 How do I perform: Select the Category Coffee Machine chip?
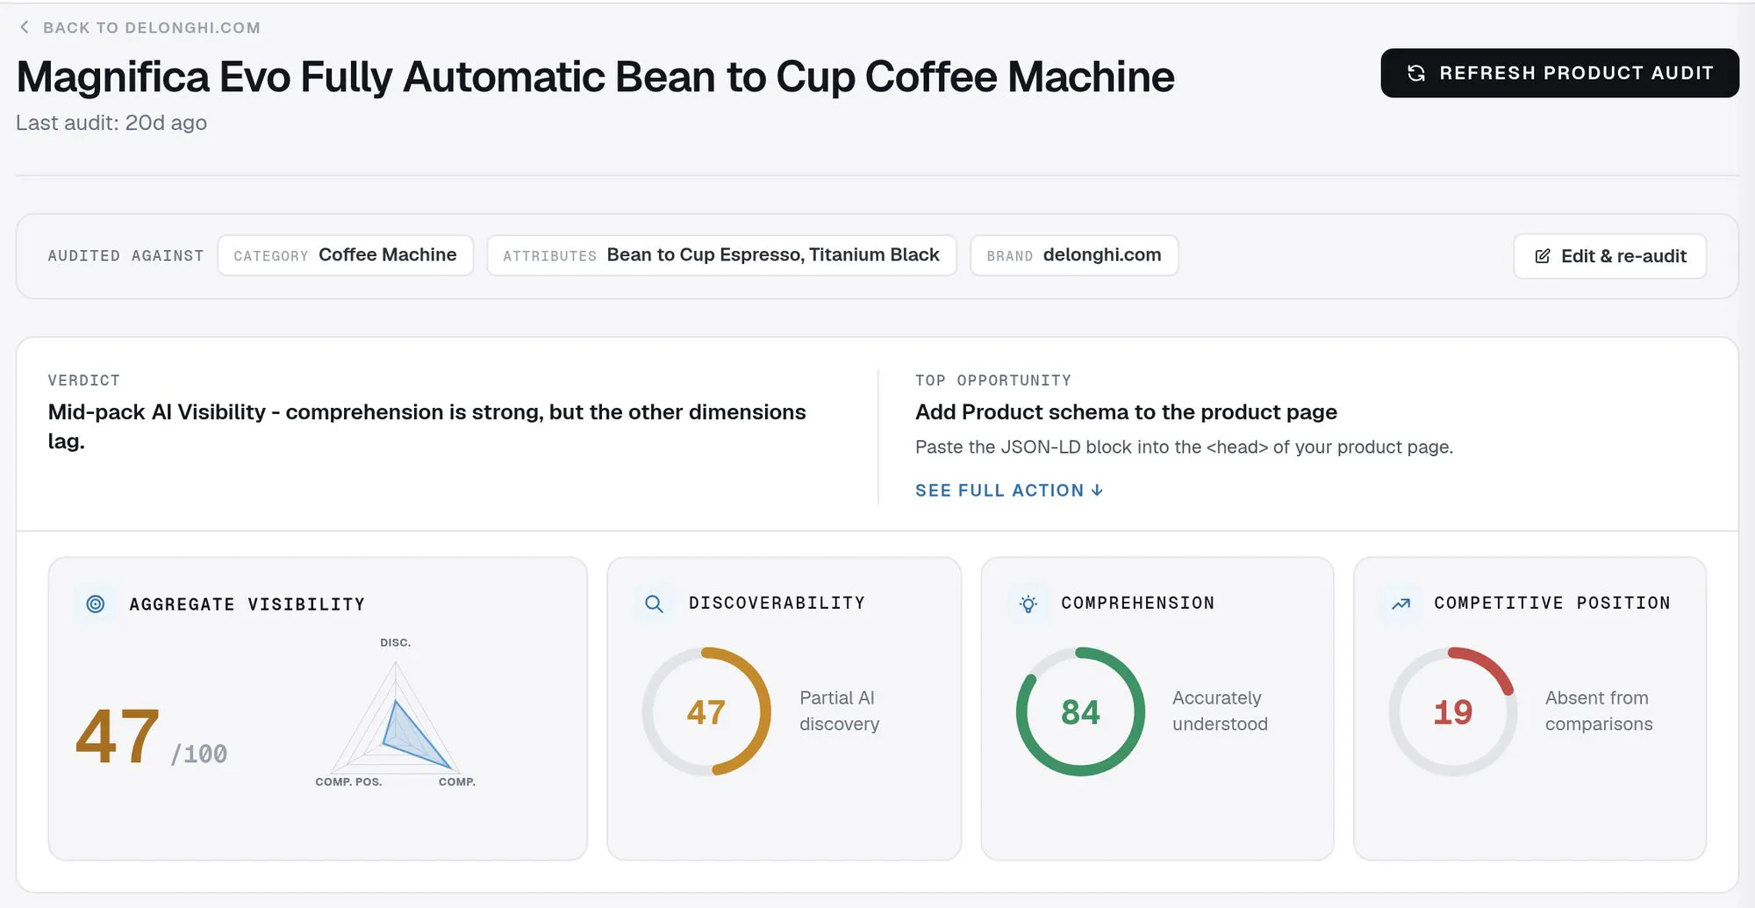click(345, 255)
